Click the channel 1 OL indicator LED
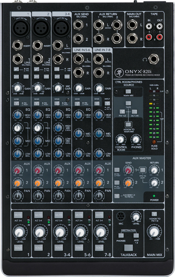The height and width of the screenshot is (277, 175). click(28, 217)
